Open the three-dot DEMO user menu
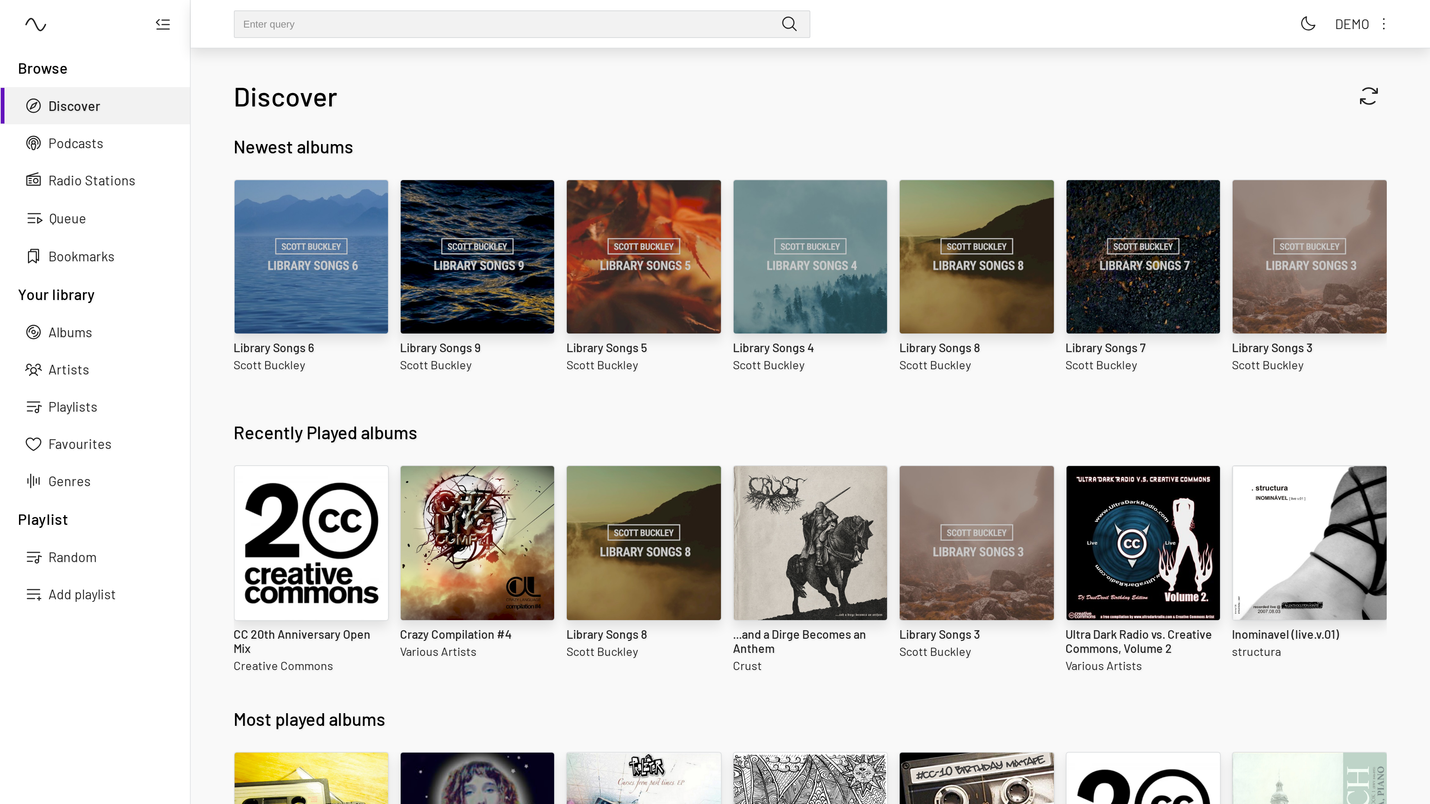1430x804 pixels. [1384, 24]
